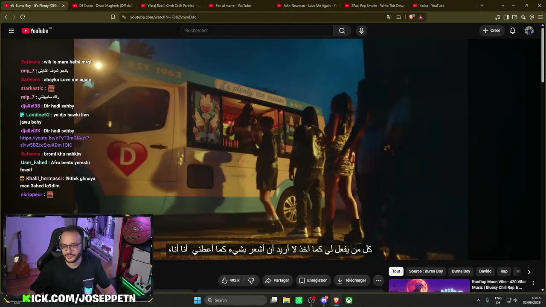Open Discord from the taskbar
Viewport: 546px width, 307px height.
click(x=324, y=300)
